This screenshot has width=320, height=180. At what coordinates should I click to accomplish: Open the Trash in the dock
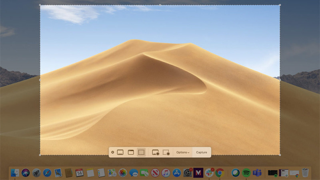pos(305,173)
